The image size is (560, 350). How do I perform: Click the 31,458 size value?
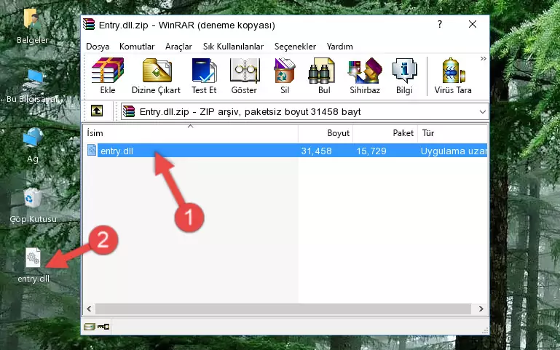click(x=316, y=151)
